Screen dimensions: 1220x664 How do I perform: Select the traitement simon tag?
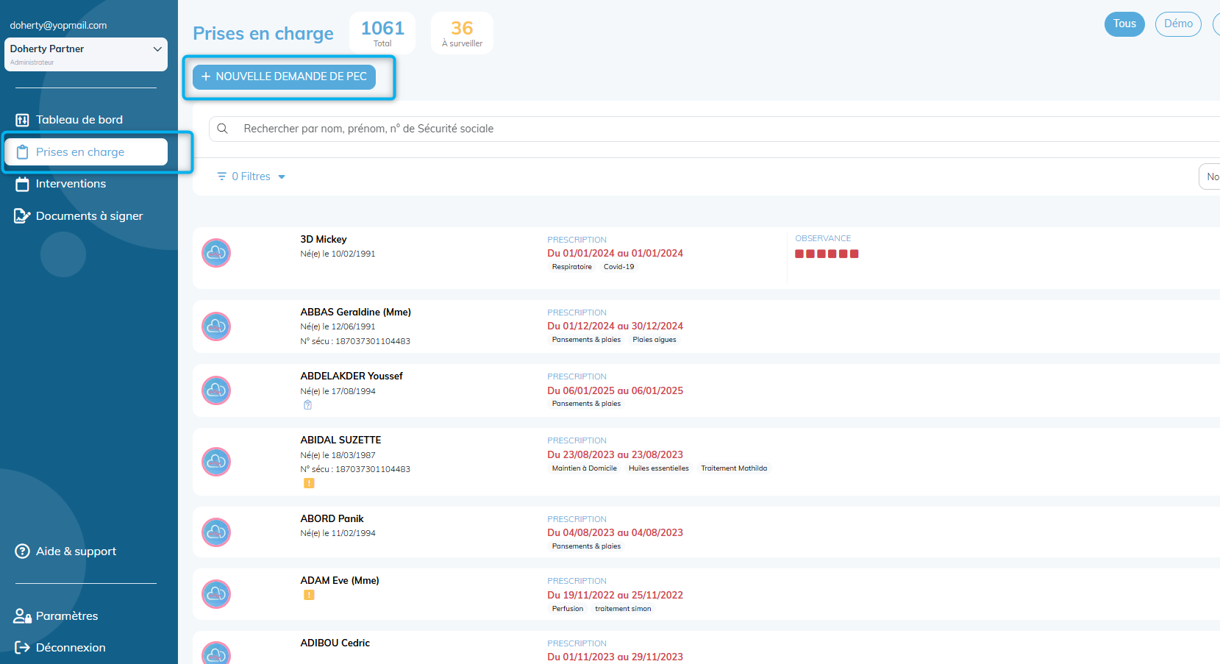pos(623,609)
